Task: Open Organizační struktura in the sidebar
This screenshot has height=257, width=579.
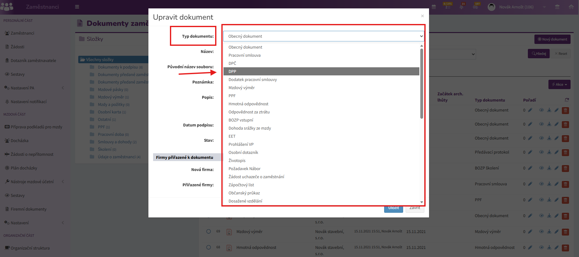Action: click(x=30, y=248)
